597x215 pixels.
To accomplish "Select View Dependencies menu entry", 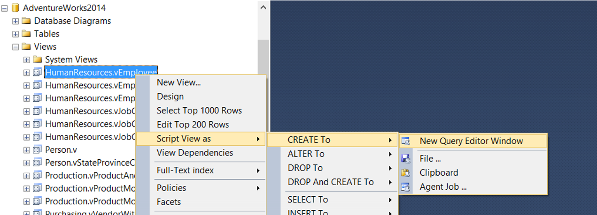I will point(201,153).
